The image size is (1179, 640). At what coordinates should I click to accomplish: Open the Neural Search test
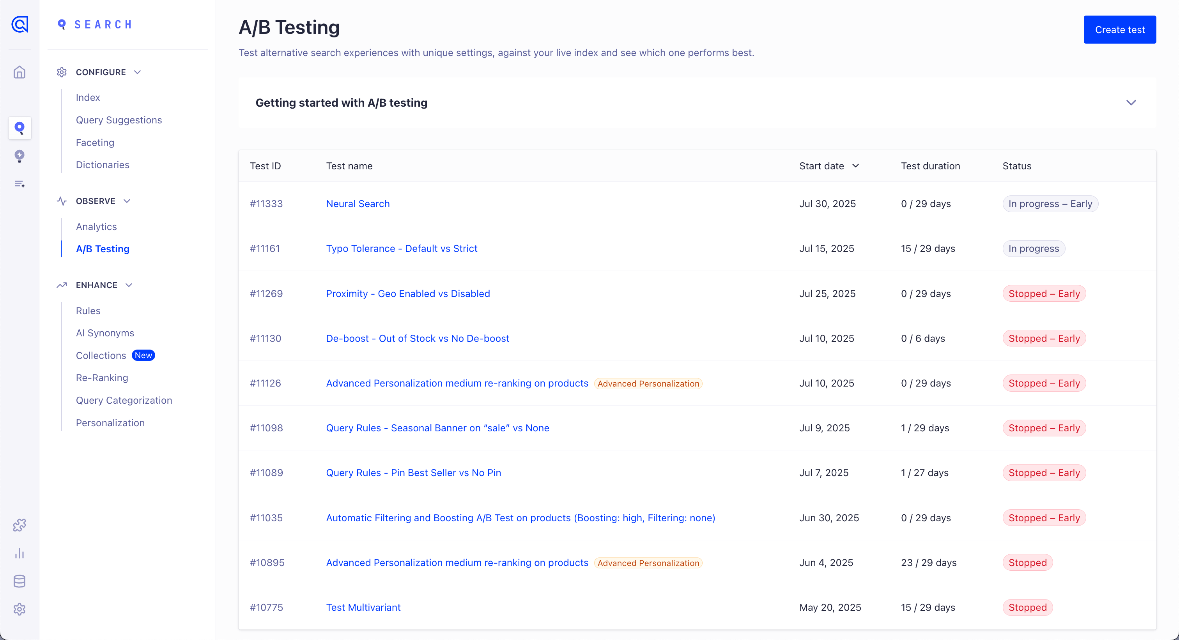tap(358, 204)
